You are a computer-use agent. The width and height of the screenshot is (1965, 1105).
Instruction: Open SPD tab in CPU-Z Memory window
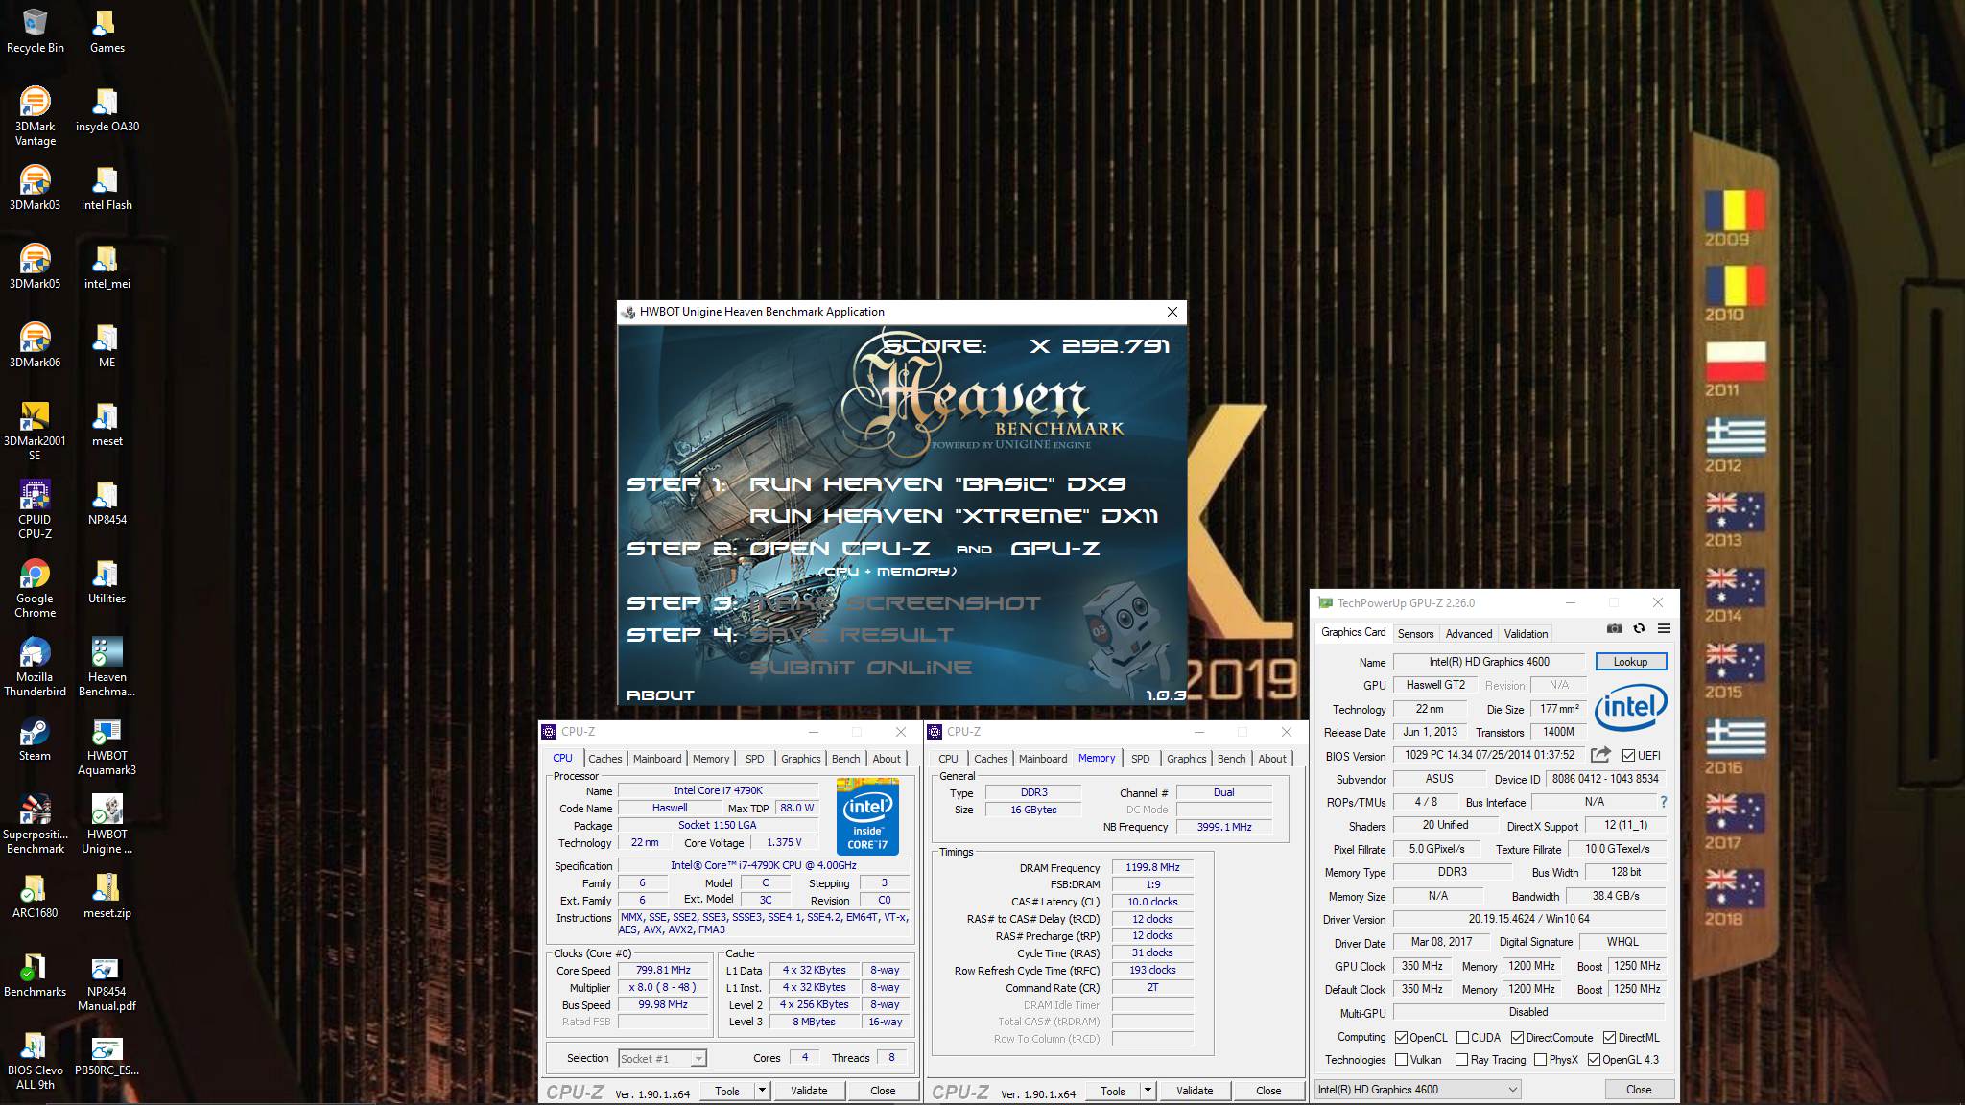[x=1141, y=758]
